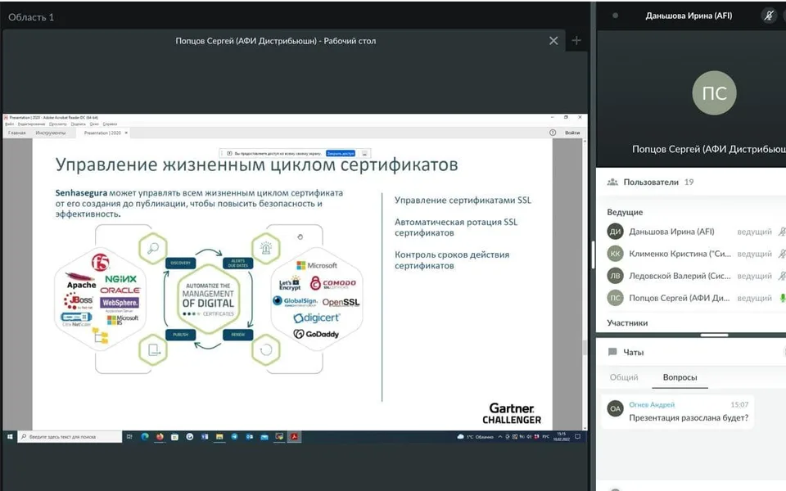
Task: Switch to the Общий chat tab
Action: [624, 377]
